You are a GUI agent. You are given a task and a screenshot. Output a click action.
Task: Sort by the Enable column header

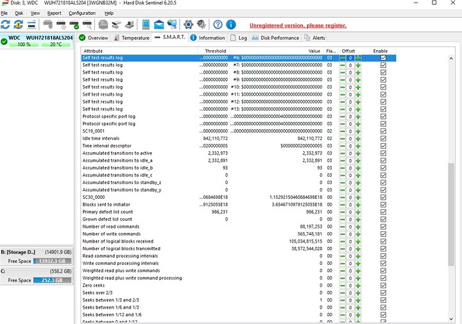(x=383, y=51)
